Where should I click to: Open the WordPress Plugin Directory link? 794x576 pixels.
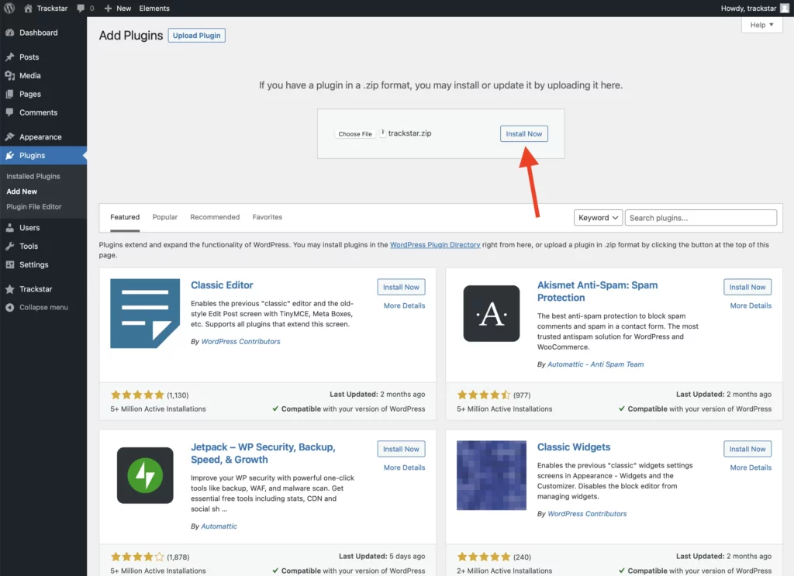tap(435, 244)
